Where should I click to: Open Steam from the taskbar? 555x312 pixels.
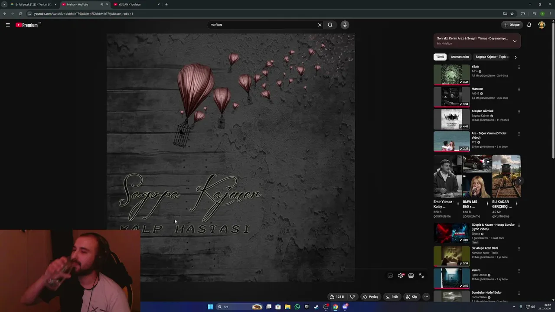click(x=316, y=307)
